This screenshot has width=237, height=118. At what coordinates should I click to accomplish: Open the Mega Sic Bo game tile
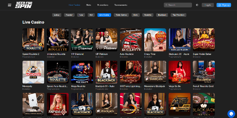click(179, 72)
